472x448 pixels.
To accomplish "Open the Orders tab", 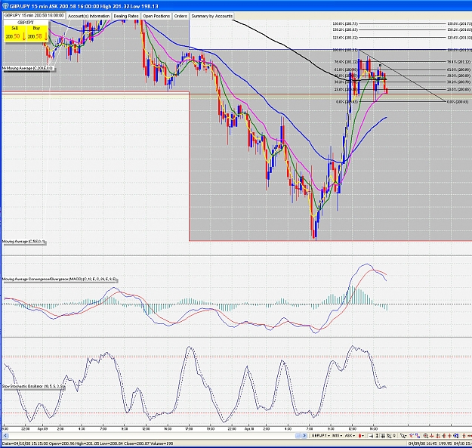I will tap(180, 16).
